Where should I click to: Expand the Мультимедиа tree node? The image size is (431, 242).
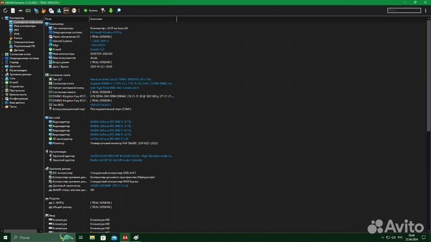pos(2,71)
